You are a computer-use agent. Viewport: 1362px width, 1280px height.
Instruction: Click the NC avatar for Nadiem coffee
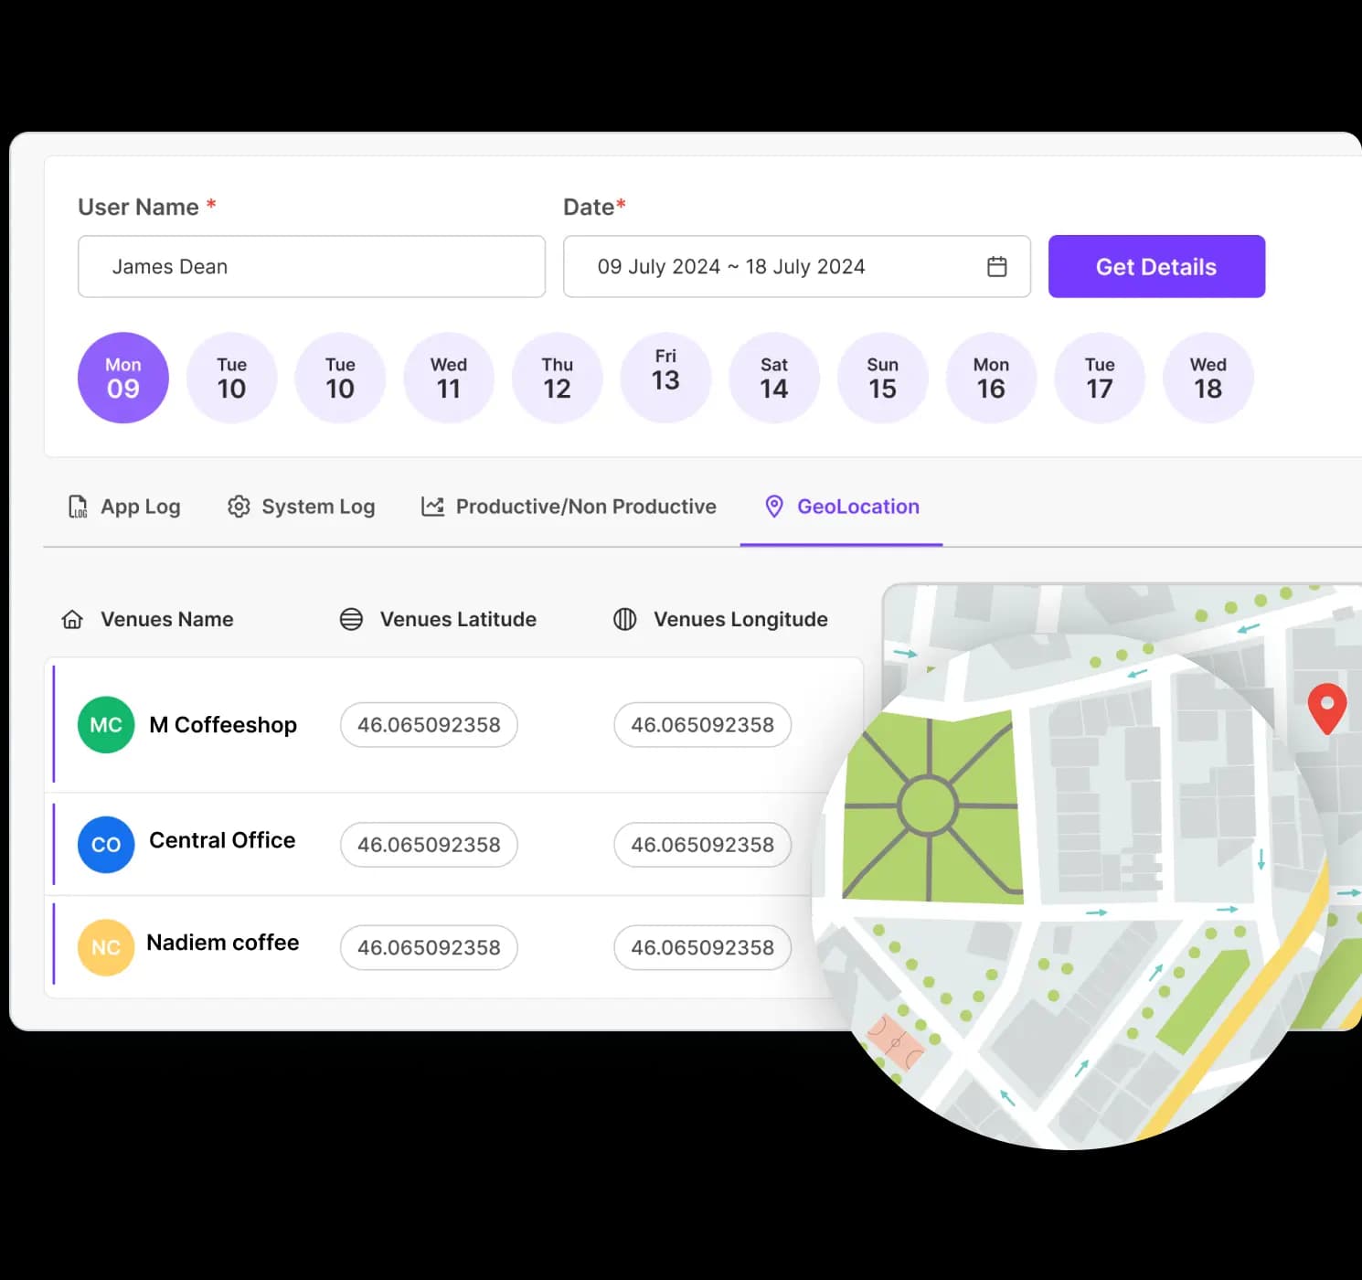pyautogui.click(x=105, y=947)
